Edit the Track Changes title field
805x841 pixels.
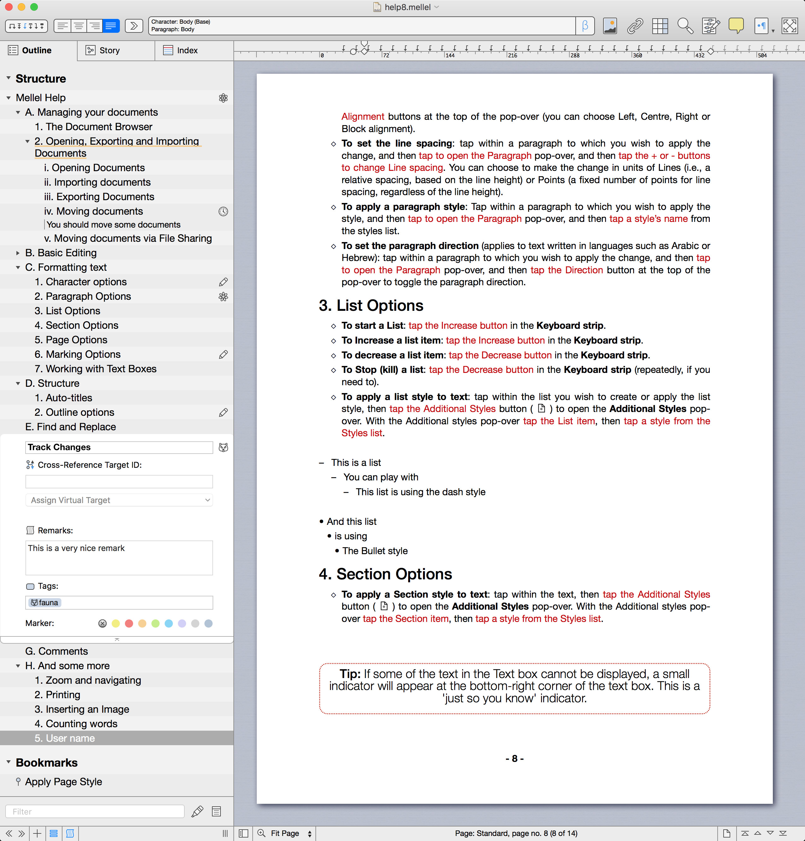pos(119,447)
